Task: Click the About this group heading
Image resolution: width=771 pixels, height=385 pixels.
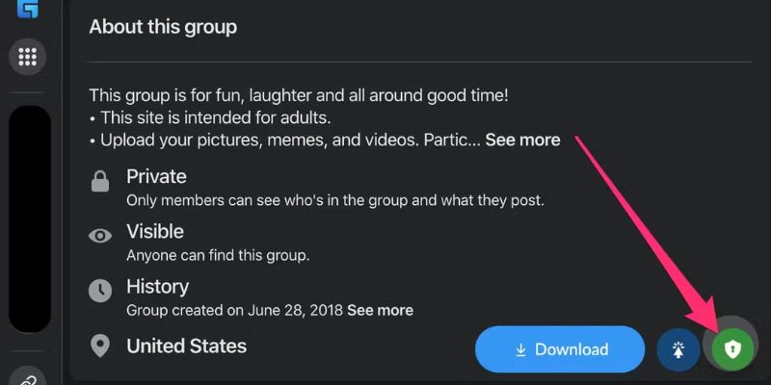Action: click(163, 27)
